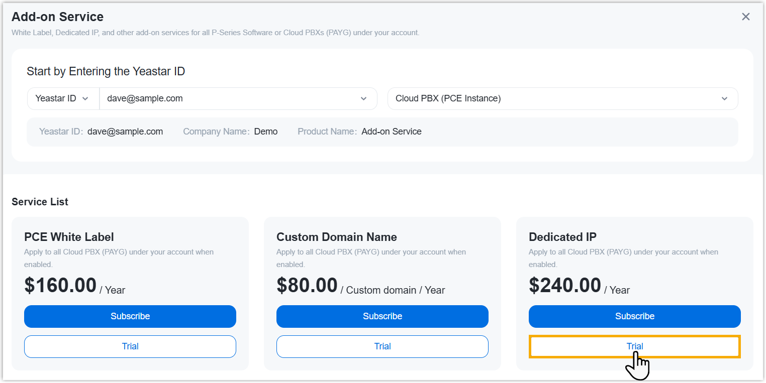
Task: Select the Custom Domain Name card title
Action: pyautogui.click(x=336, y=237)
